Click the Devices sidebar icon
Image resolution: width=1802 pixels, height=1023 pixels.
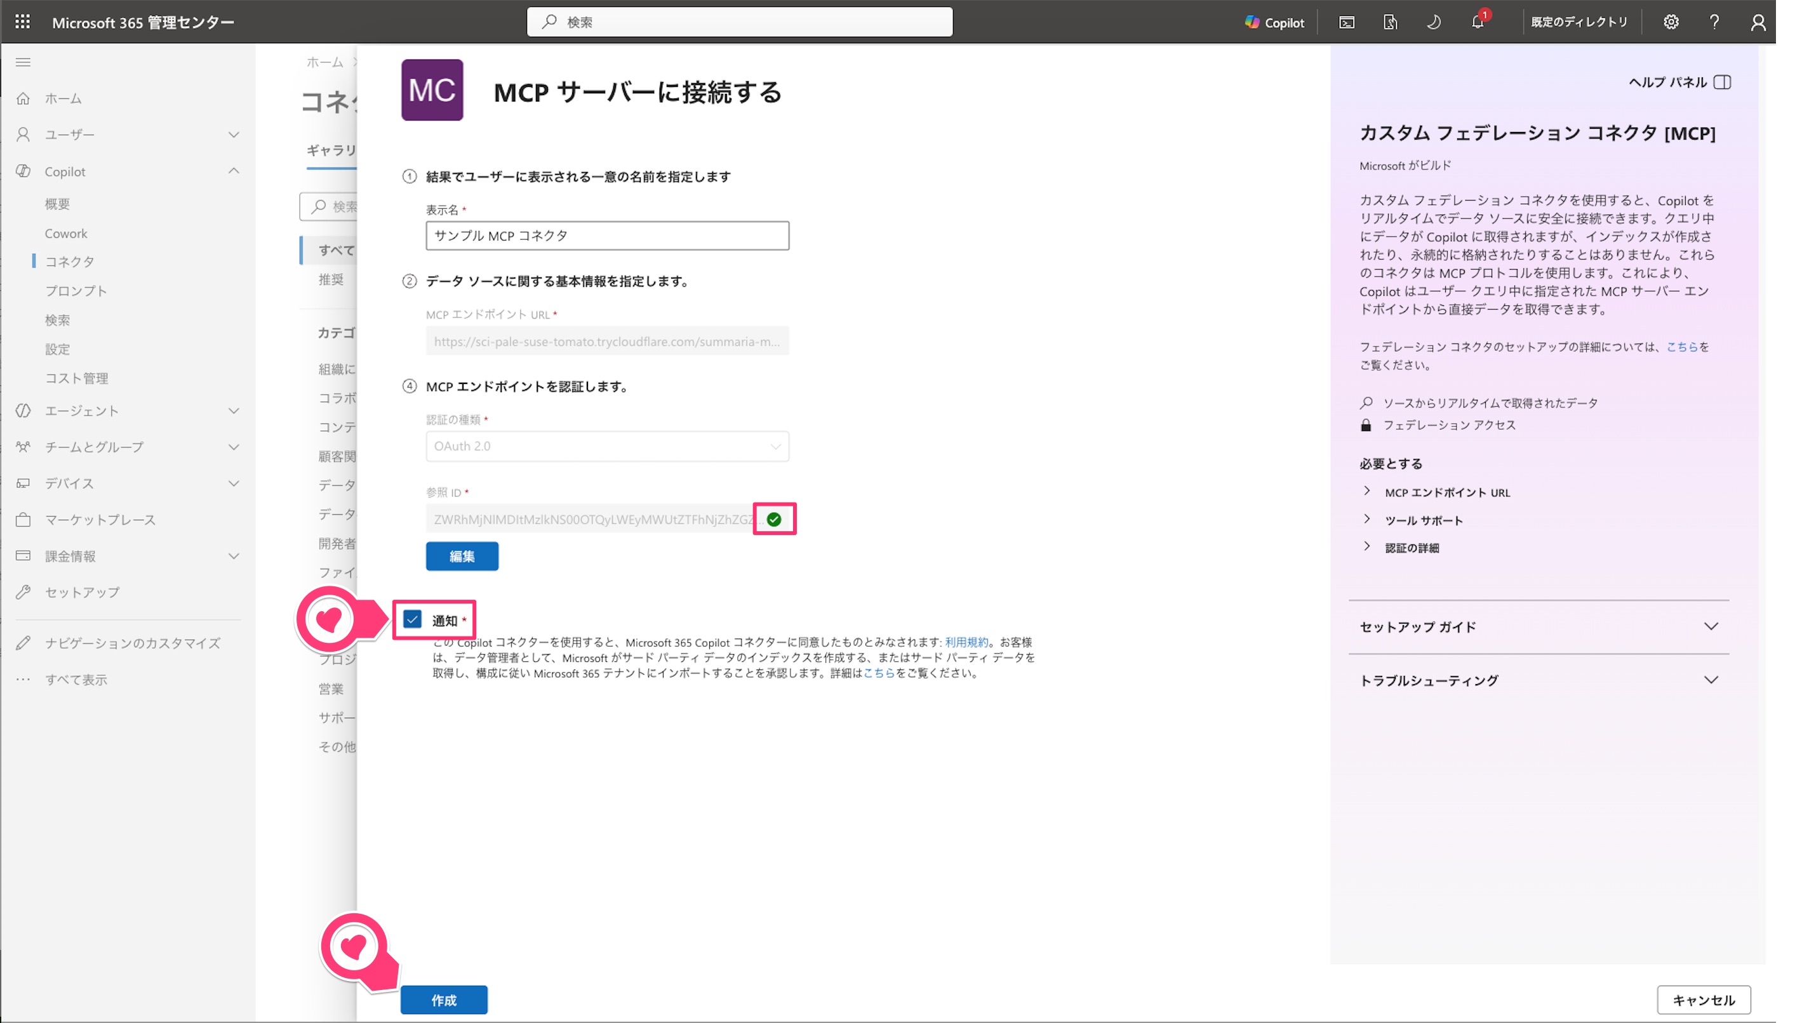click(x=23, y=484)
